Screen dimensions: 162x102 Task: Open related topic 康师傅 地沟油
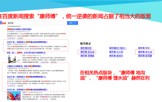tap(88, 52)
